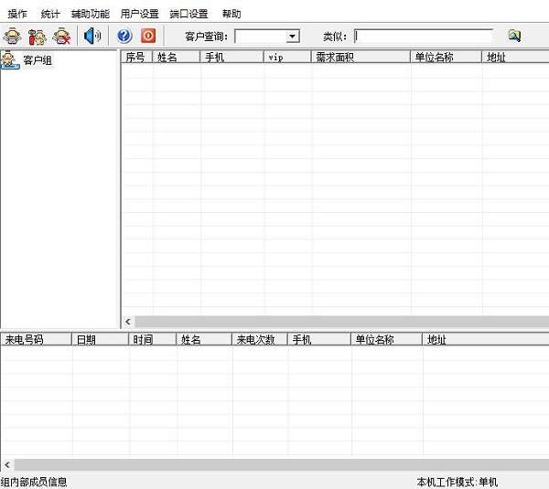549x489 pixels.
Task: Click the 单位名称 header in customer table
Action: tap(447, 57)
